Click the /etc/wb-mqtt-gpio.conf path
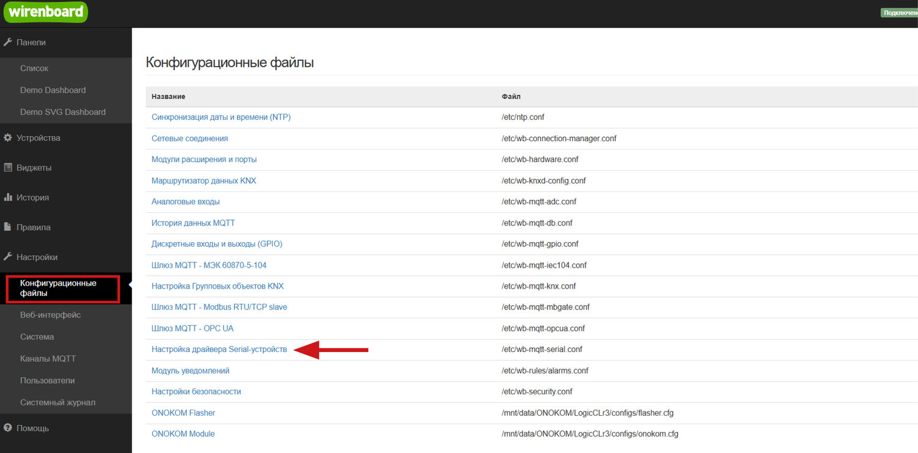Image resolution: width=918 pixels, height=453 pixels. point(540,243)
